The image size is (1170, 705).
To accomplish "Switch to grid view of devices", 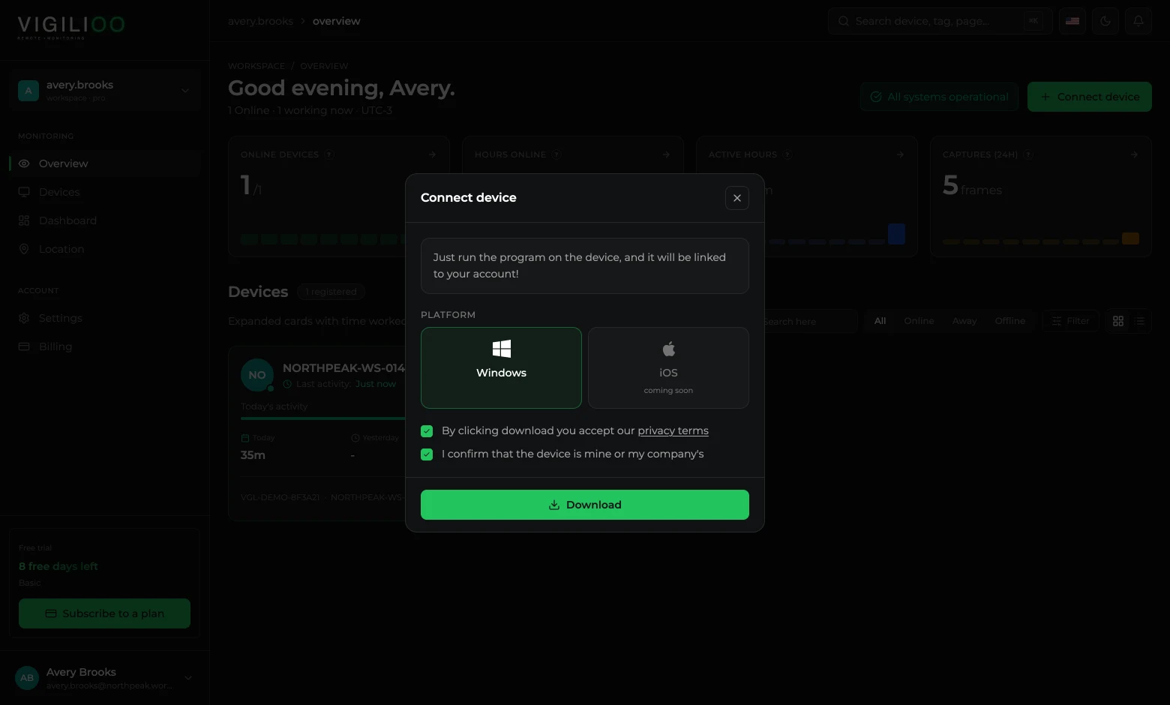I will [x=1118, y=321].
